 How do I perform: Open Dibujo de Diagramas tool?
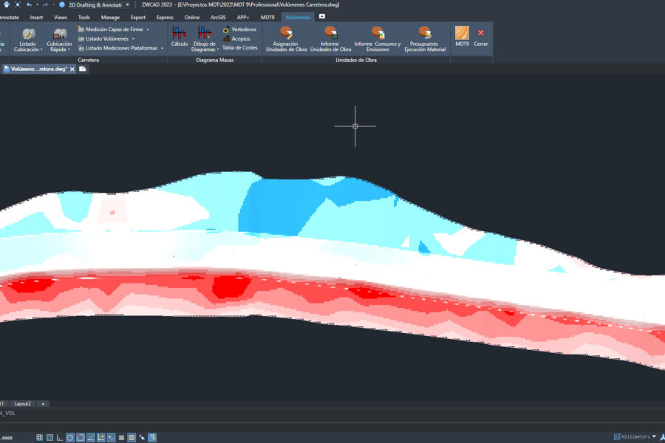205,39
